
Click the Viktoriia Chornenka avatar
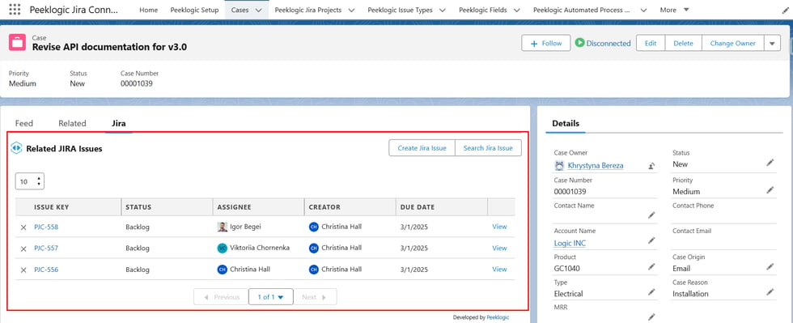(222, 248)
